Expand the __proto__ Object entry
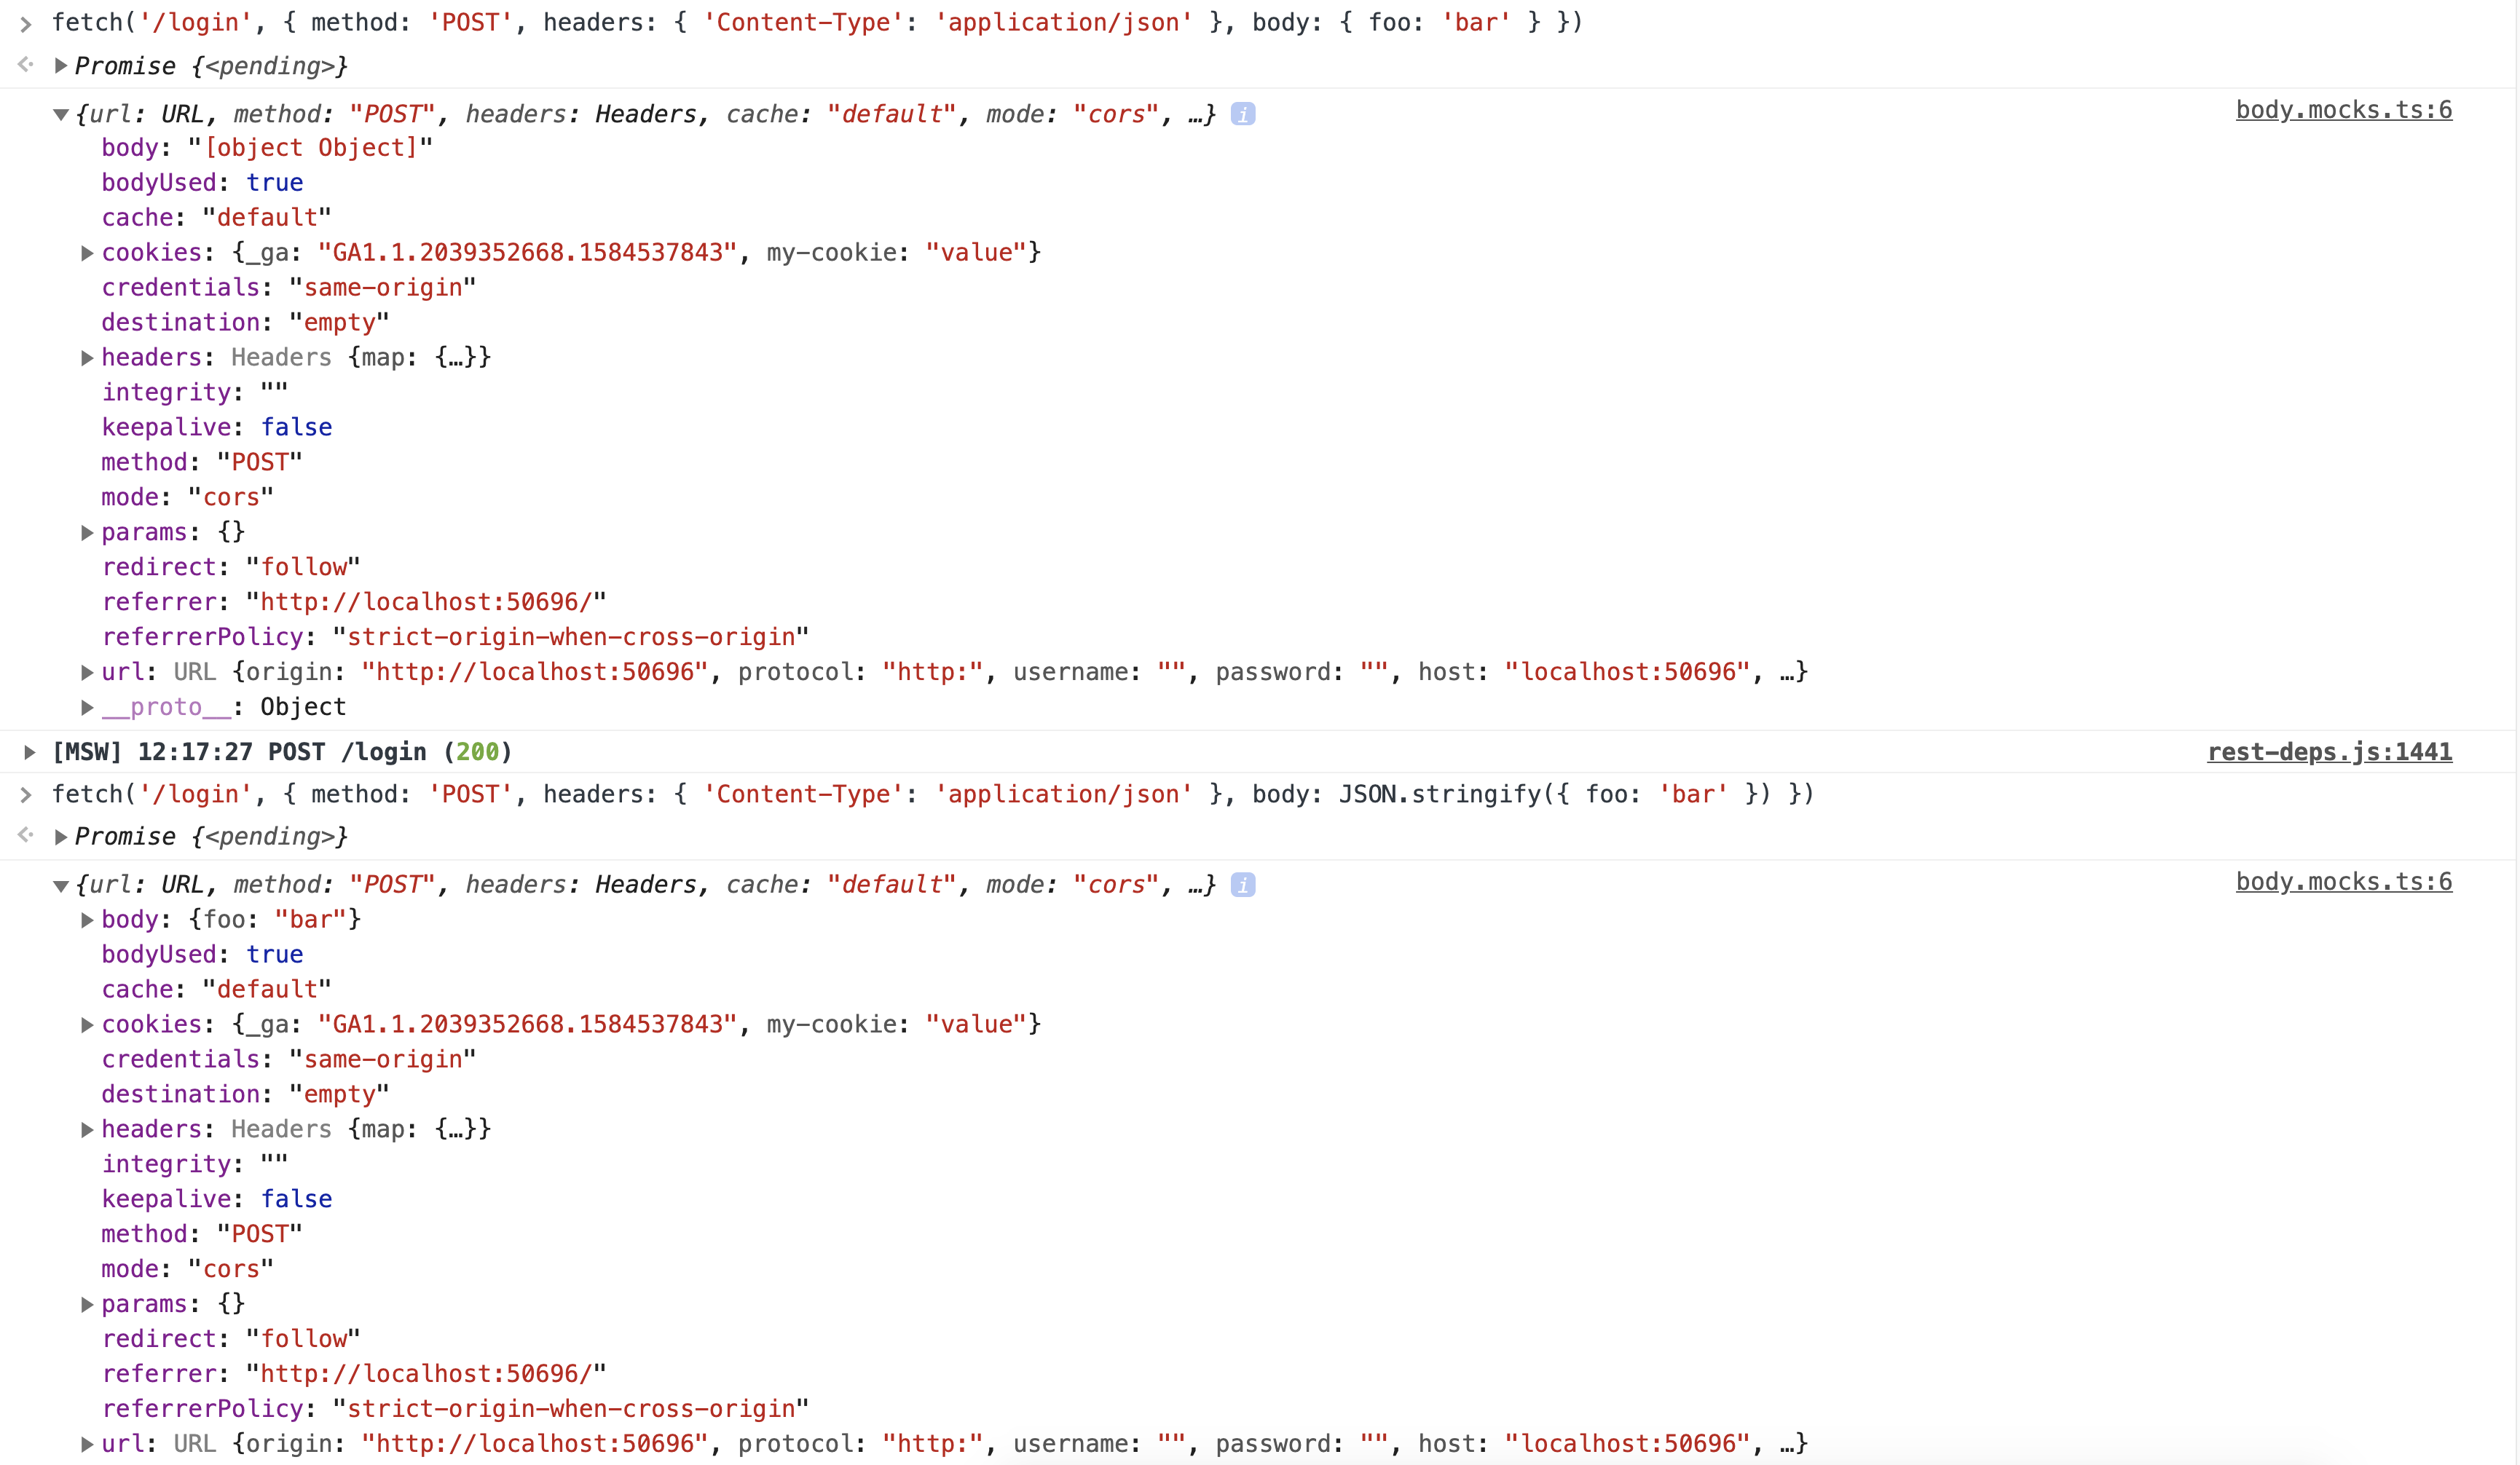The height and width of the screenshot is (1465, 2520). pos(88,706)
